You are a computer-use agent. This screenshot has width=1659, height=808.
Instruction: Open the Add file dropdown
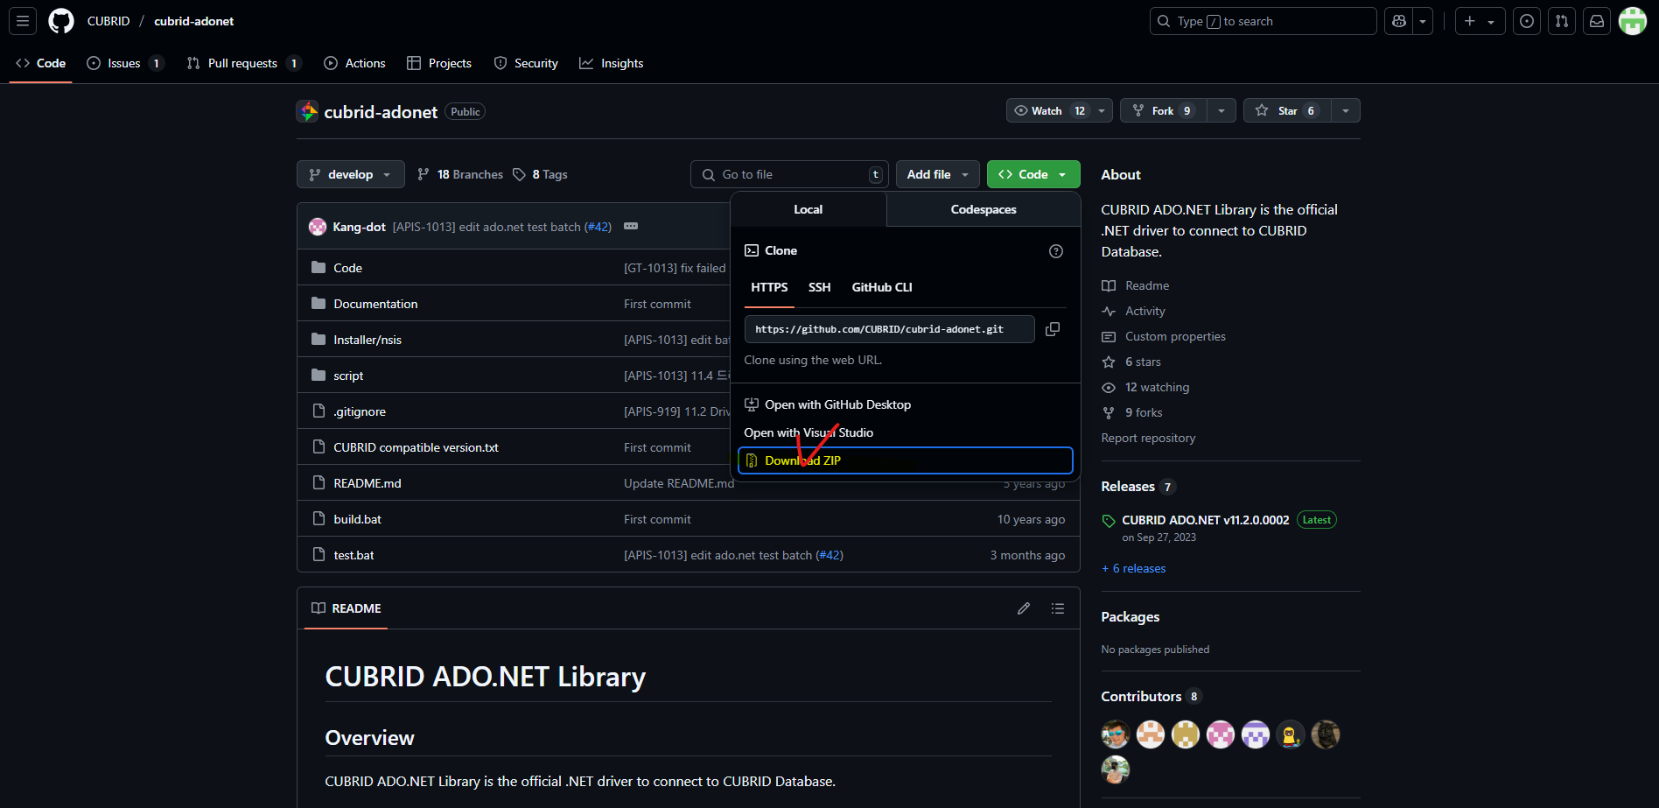pos(938,174)
